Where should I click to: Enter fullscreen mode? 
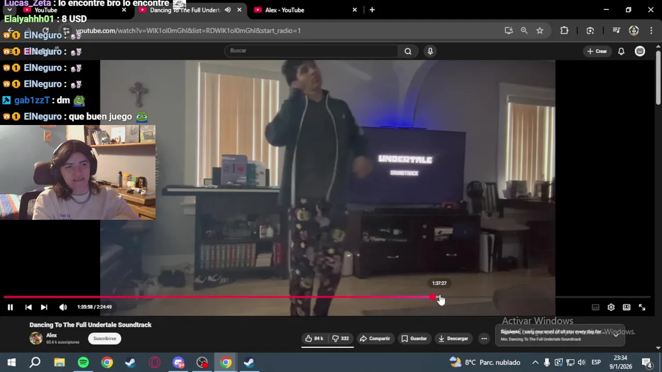pos(642,307)
